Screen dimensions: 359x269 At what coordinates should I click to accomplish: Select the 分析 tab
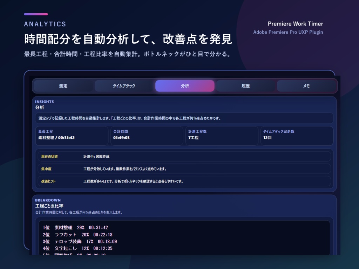tap(185, 86)
